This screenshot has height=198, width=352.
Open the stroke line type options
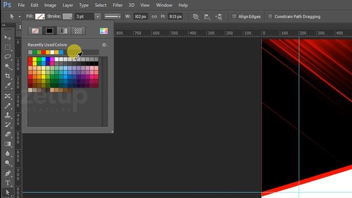click(112, 16)
